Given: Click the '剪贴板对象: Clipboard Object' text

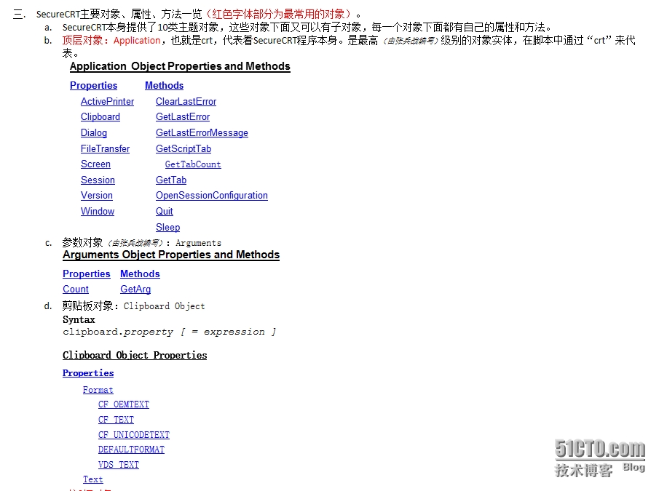Looking at the screenshot, I should pos(134,306).
